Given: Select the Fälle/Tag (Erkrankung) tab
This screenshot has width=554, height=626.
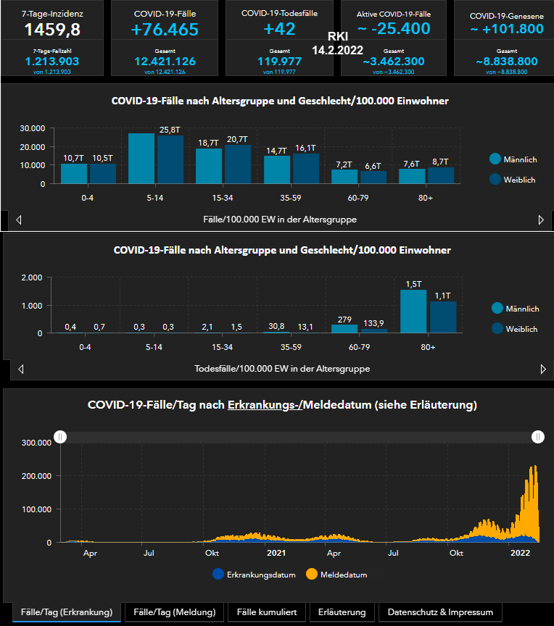Looking at the screenshot, I should point(67,612).
